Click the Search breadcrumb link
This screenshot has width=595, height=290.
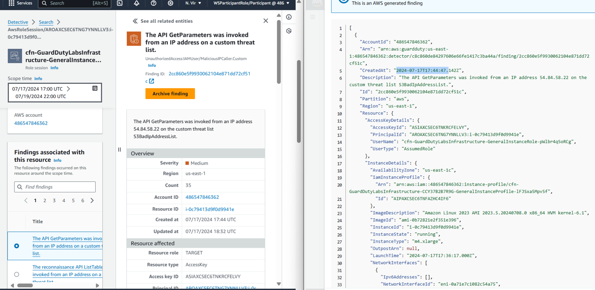pyautogui.click(x=46, y=22)
